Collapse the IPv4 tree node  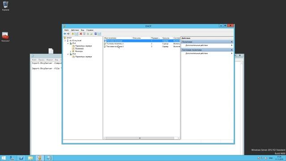coord(68,43)
